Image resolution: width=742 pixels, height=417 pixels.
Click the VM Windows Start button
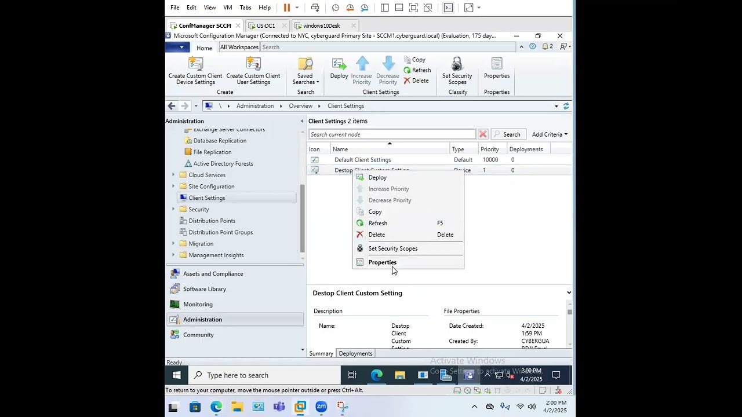tap(177, 375)
